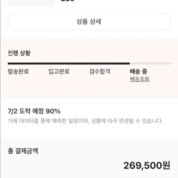The height and width of the screenshot is (178, 178).
Task: Tap the 7/2 도착 예정 arrival text
Action: [x=26, y=111]
